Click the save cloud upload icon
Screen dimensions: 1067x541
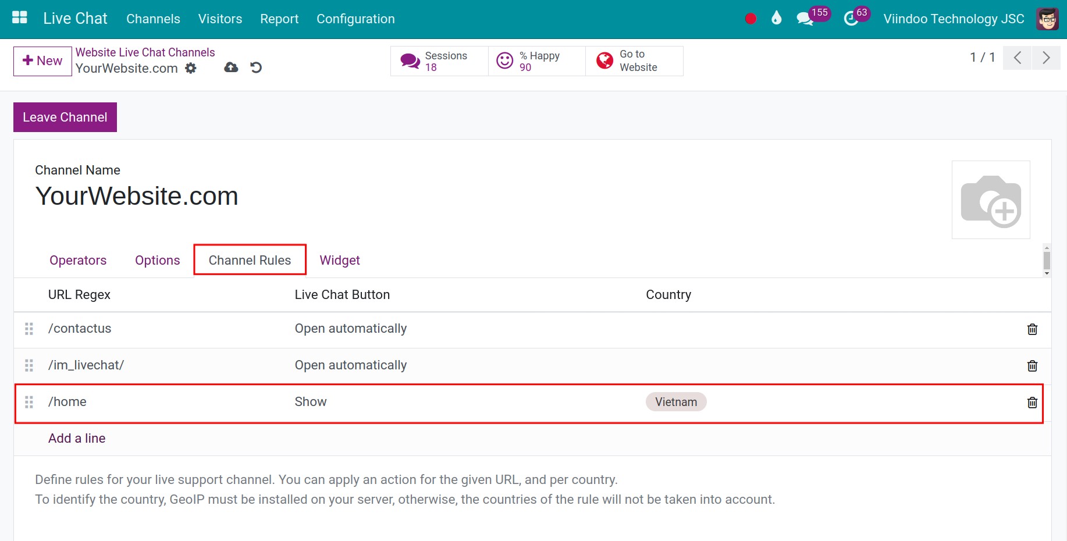[x=230, y=67]
